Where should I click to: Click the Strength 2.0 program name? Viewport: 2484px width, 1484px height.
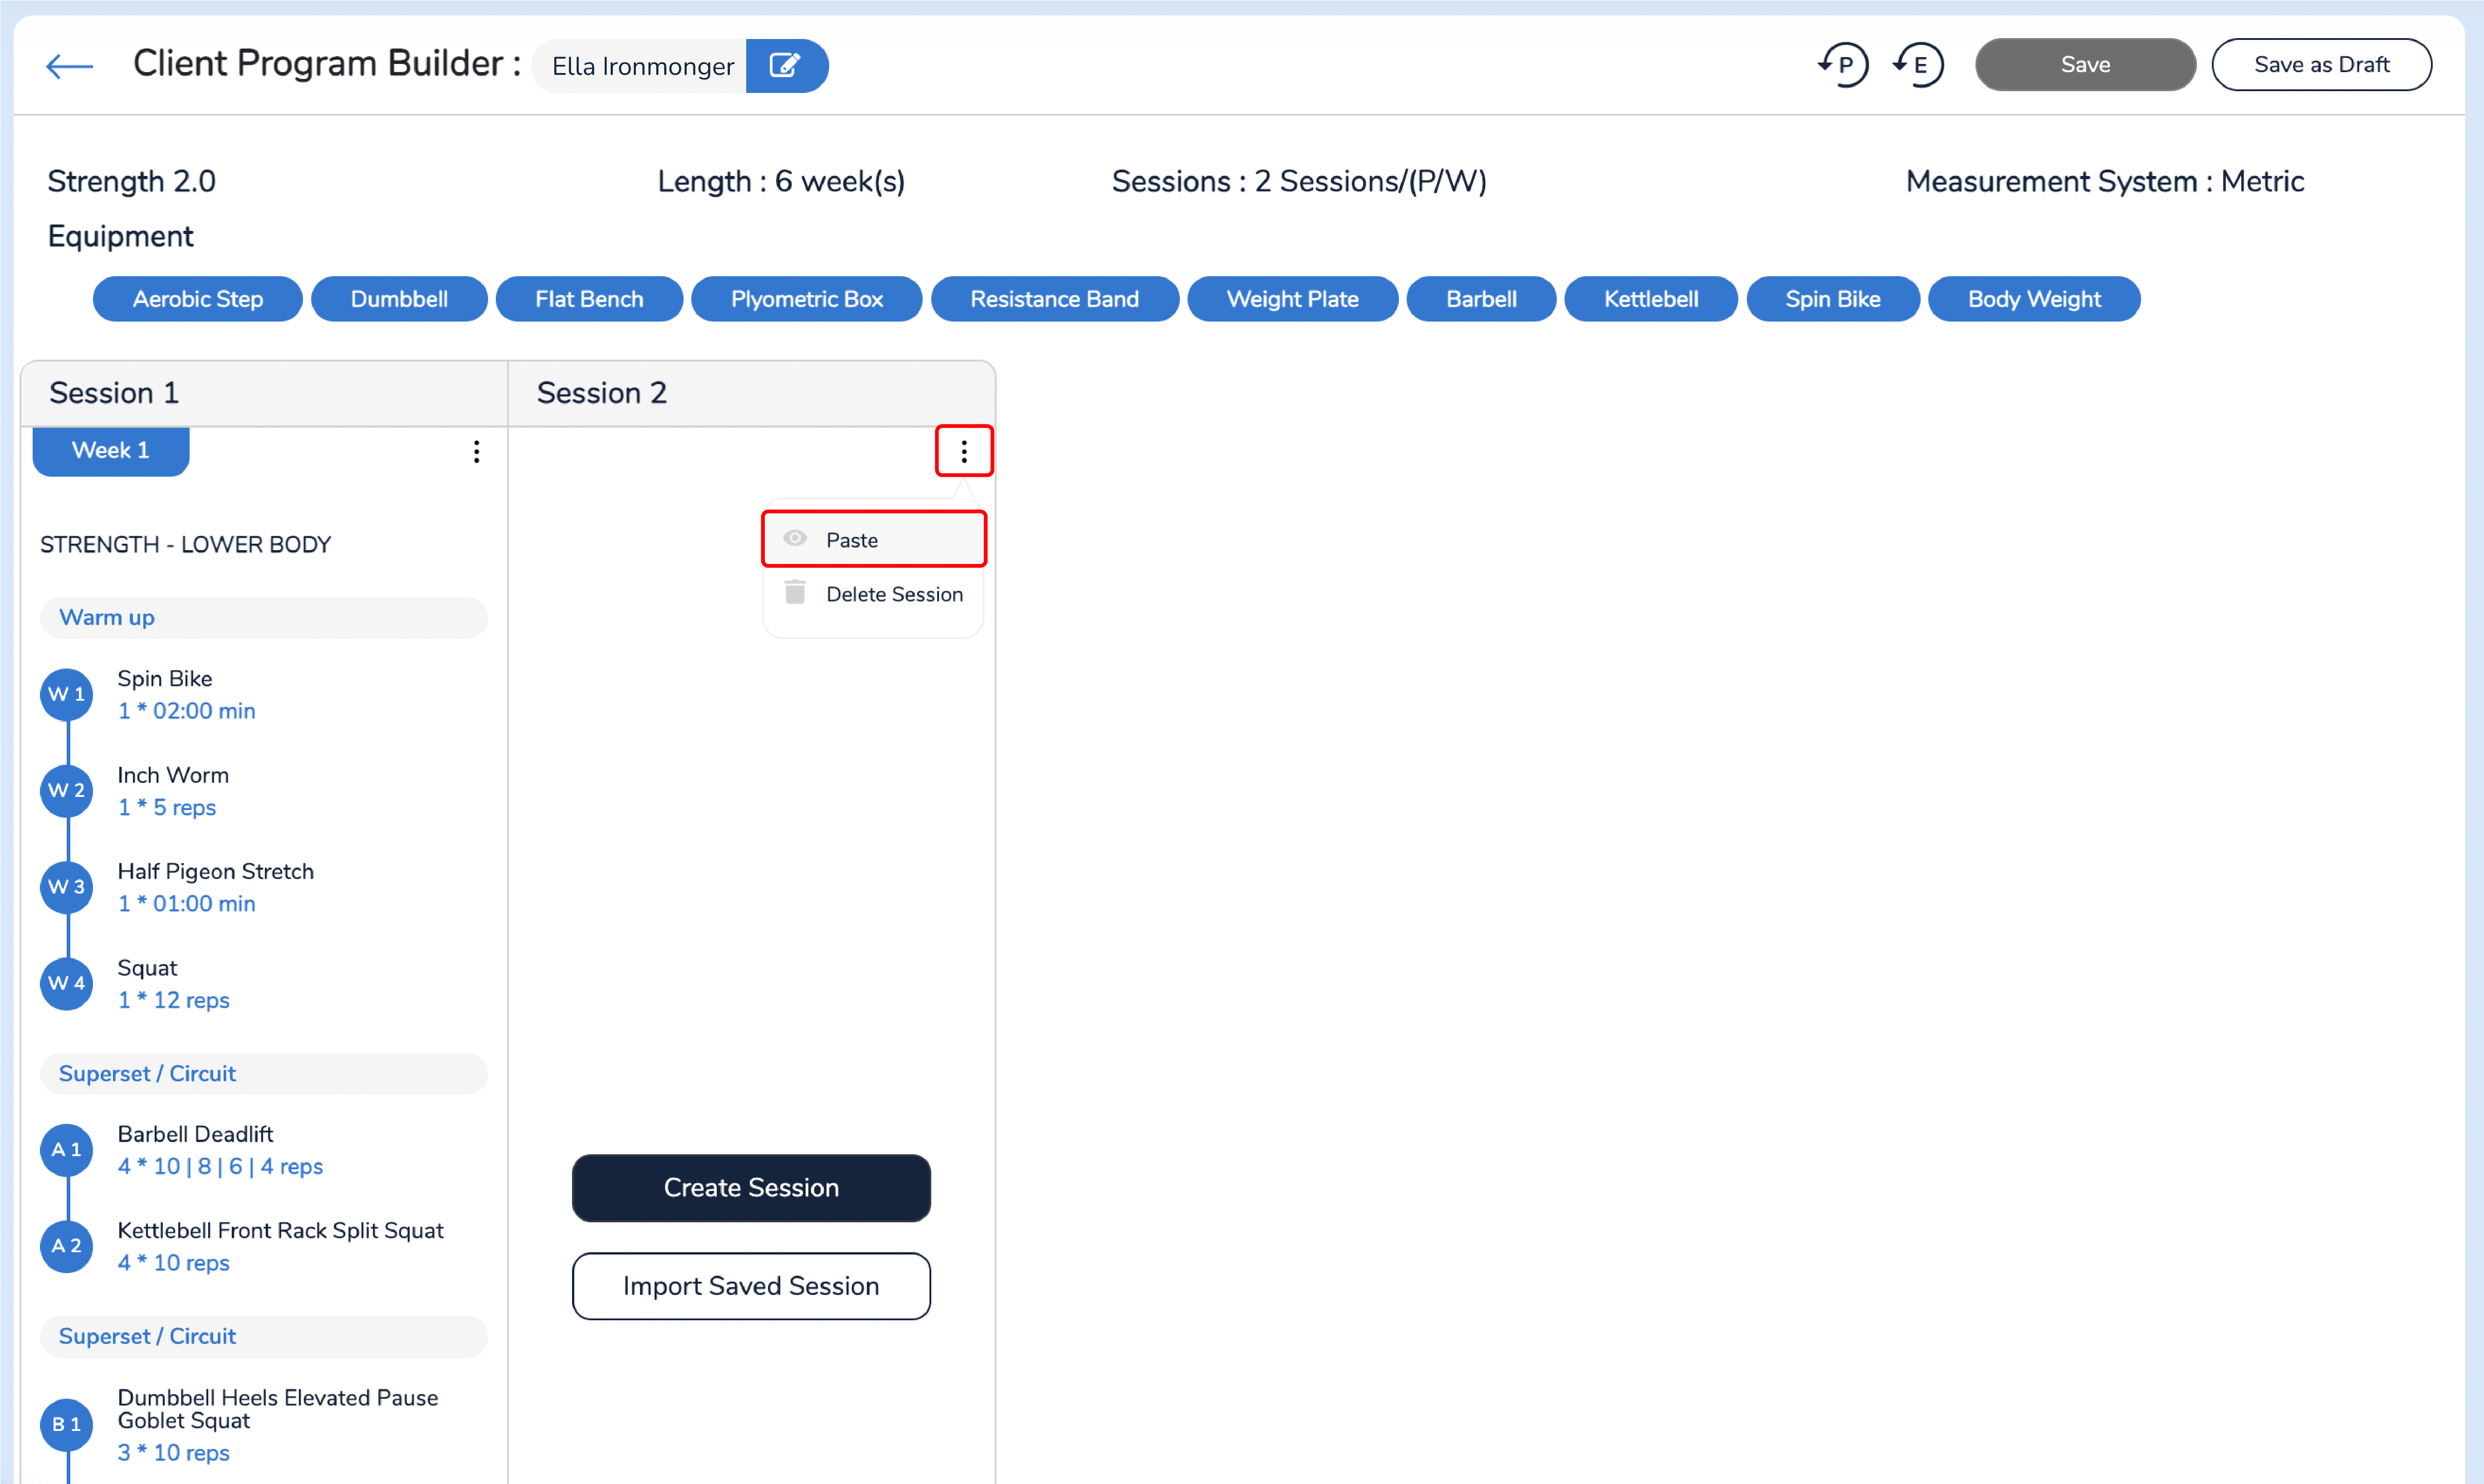click(x=132, y=181)
